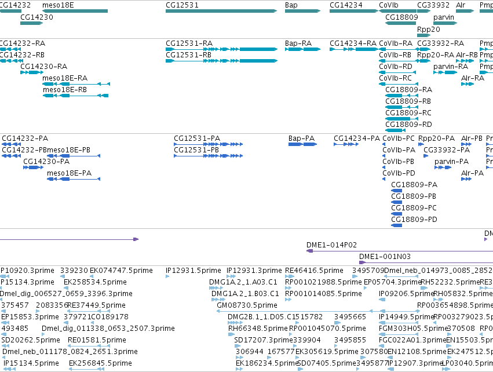Screen dimensions: 493x372
Task: Select the parvin-RA transcript
Action: (x=445, y=72)
